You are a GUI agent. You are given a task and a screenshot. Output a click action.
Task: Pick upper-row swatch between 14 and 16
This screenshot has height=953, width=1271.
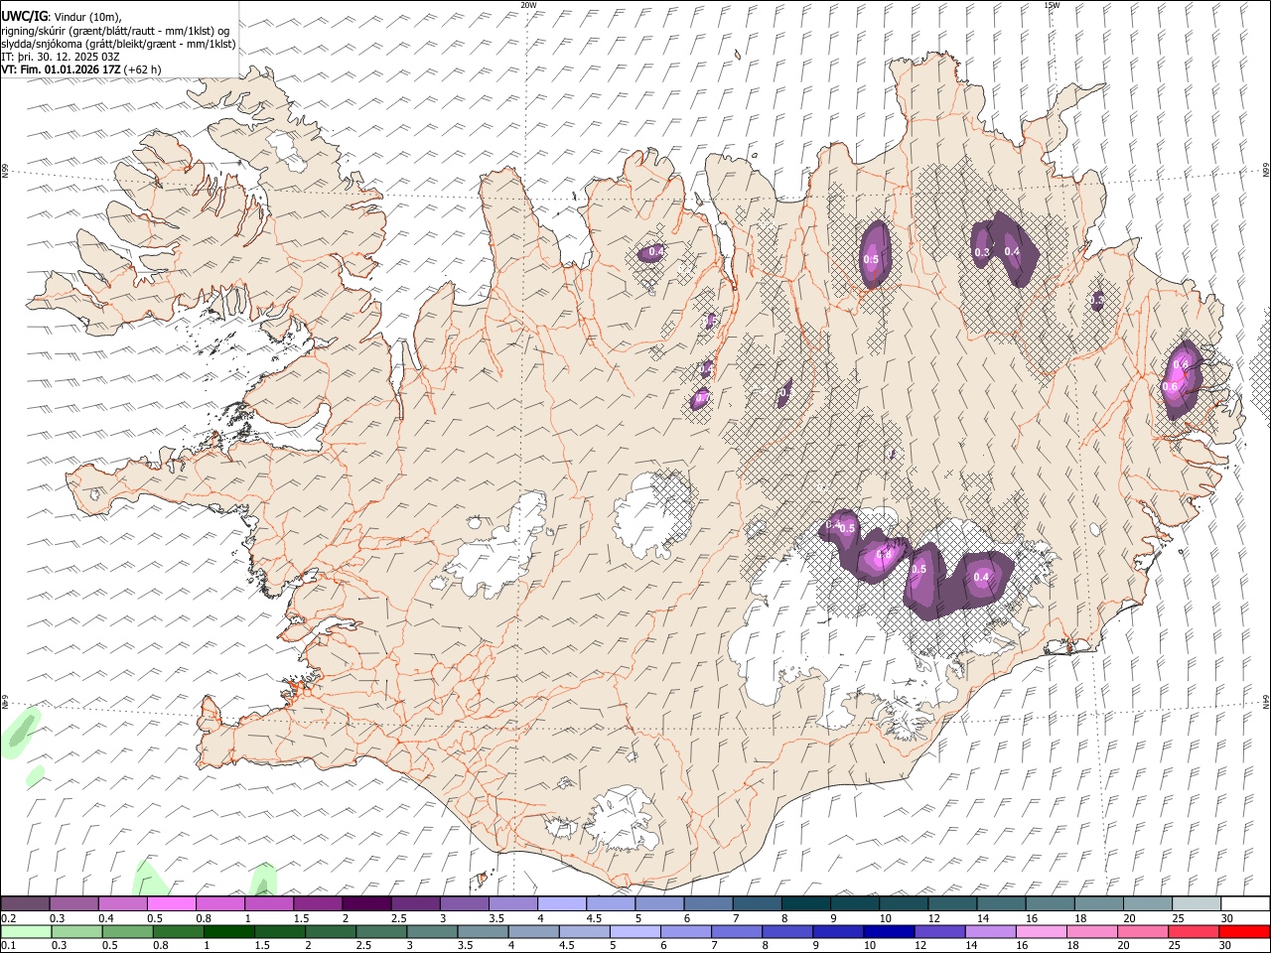pyautogui.click(x=1001, y=903)
